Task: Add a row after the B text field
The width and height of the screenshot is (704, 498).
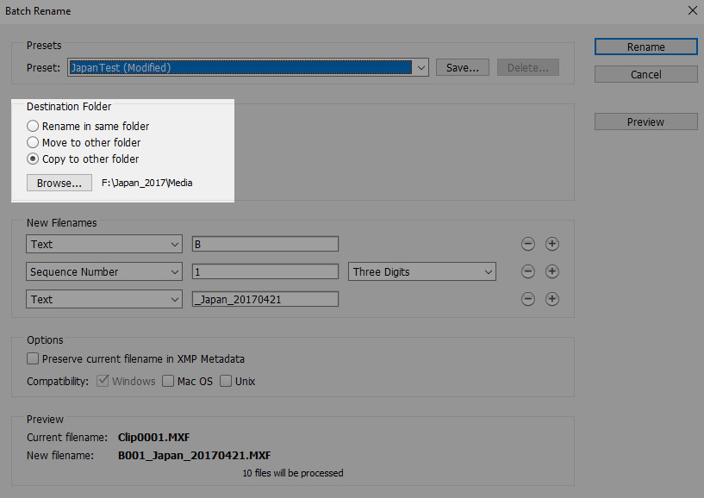Action: 551,244
